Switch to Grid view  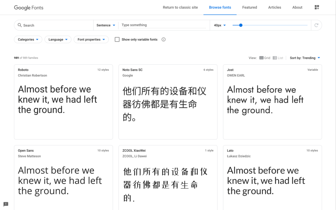pyautogui.click(x=264, y=58)
